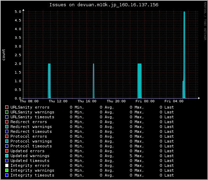Click the Protocol warnings teal swatch
Screen dimensions: 208x180
[7, 141]
